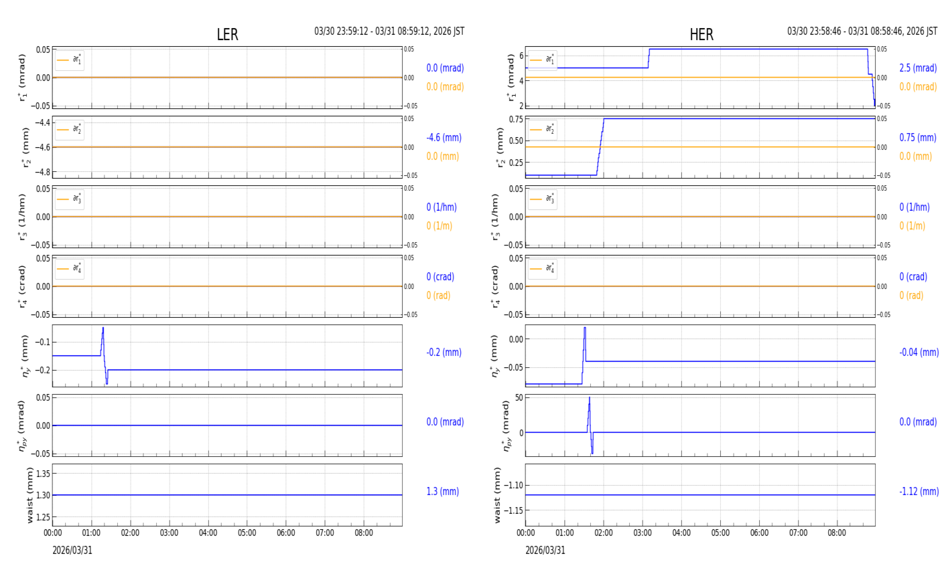Click the "08:00" tick on the LER time axis
This screenshot has width=946, height=578.
[x=364, y=533]
